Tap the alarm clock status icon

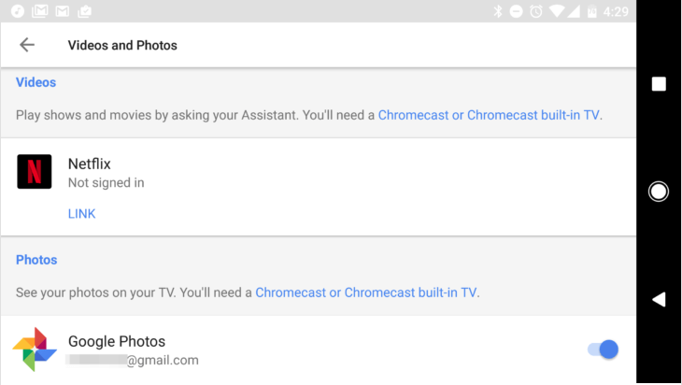pos(536,11)
